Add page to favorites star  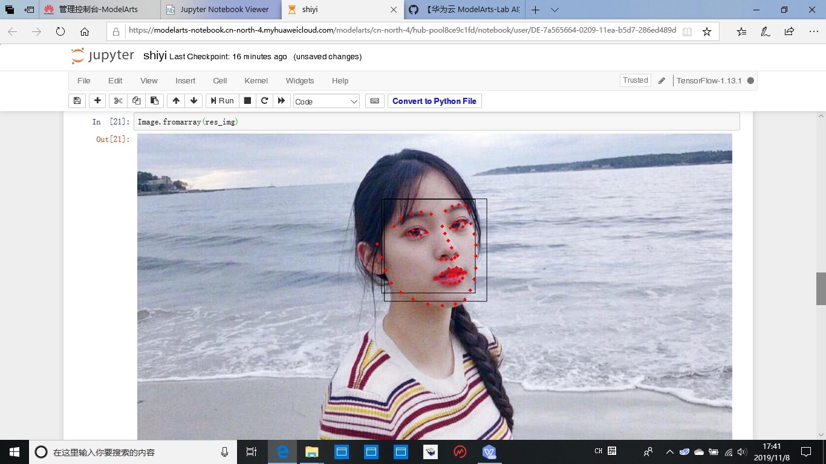(x=707, y=31)
